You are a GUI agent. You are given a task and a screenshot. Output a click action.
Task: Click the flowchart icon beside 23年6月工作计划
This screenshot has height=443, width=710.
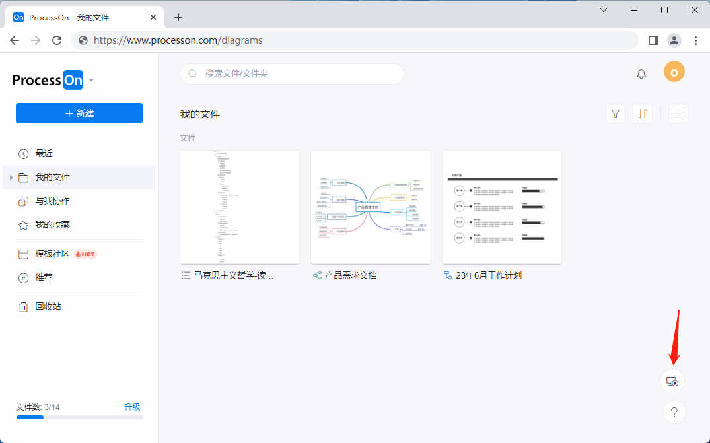tap(448, 275)
